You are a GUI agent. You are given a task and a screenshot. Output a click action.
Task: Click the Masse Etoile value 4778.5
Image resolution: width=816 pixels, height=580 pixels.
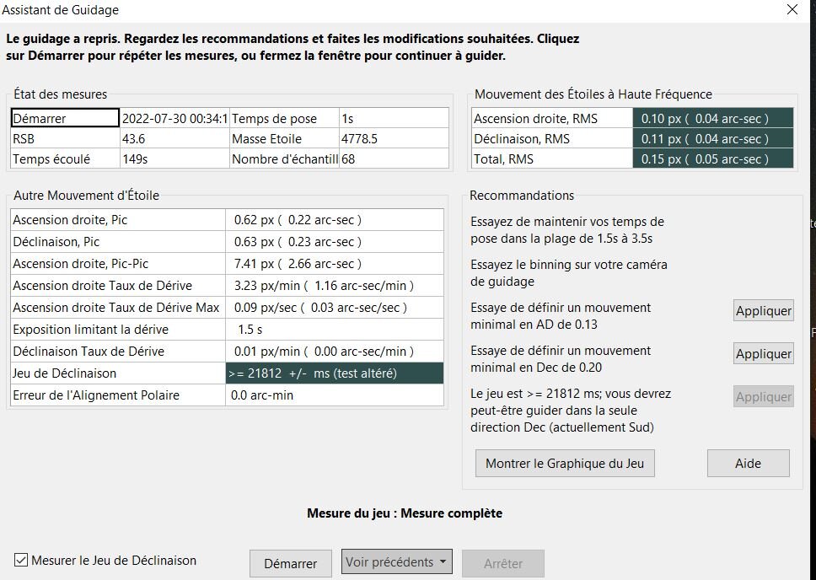(x=394, y=138)
